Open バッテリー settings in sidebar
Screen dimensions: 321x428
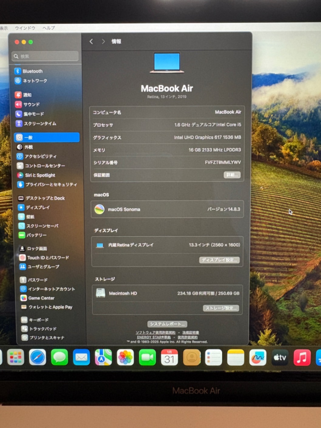33,235
